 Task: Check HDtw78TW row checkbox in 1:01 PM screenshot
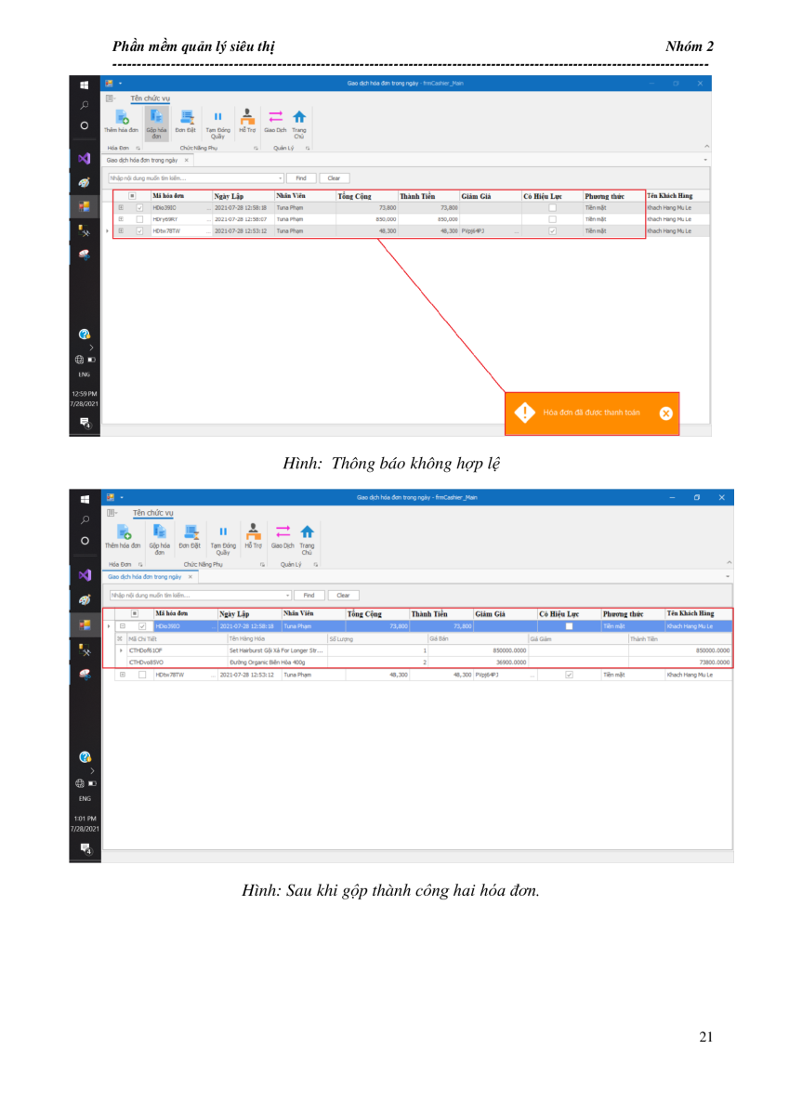(x=142, y=675)
